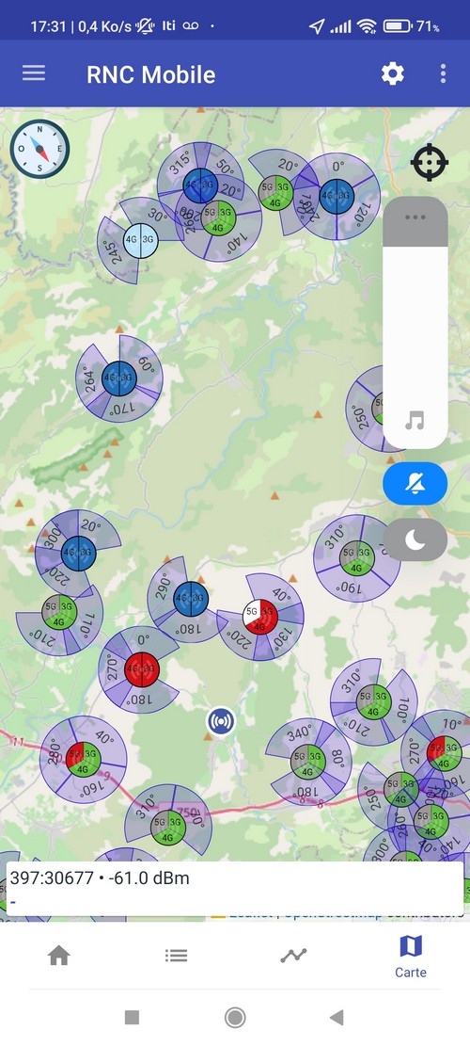Screen dimensions: 470x1046
Task: Tap the compass to reset map orientation
Action: (39, 149)
